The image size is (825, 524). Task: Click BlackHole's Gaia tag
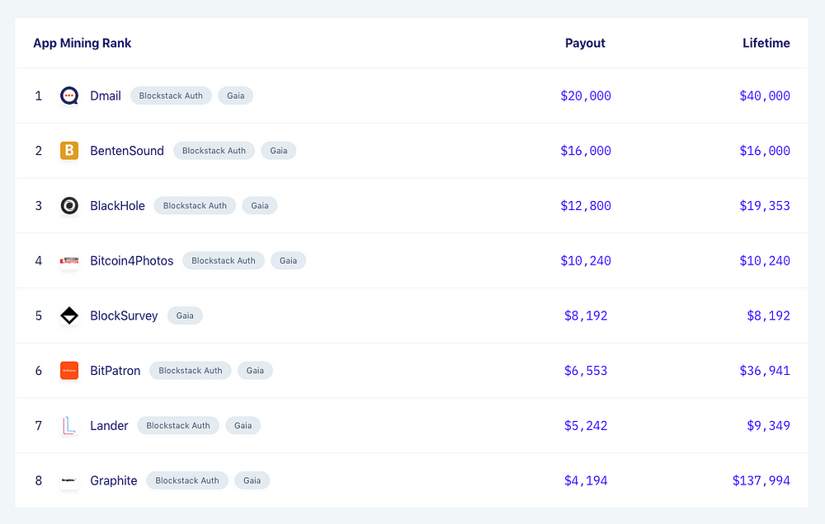(260, 205)
